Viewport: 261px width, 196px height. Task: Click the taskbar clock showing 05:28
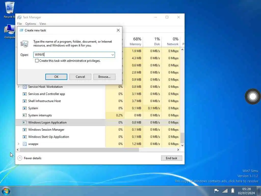pos(246,191)
